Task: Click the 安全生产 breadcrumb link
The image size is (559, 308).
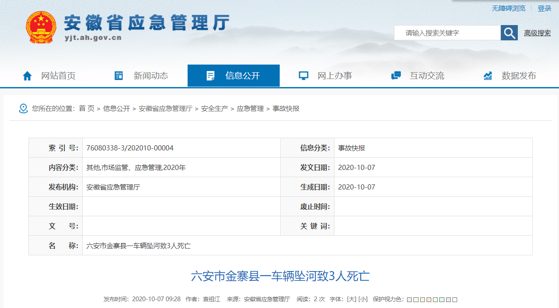Action: pyautogui.click(x=214, y=109)
